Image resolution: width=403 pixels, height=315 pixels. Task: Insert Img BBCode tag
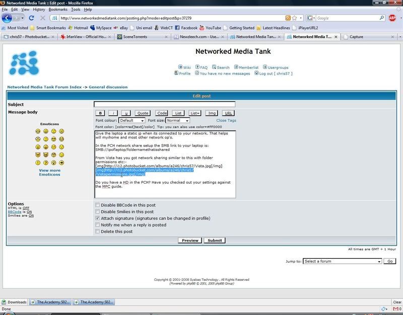click(x=212, y=113)
